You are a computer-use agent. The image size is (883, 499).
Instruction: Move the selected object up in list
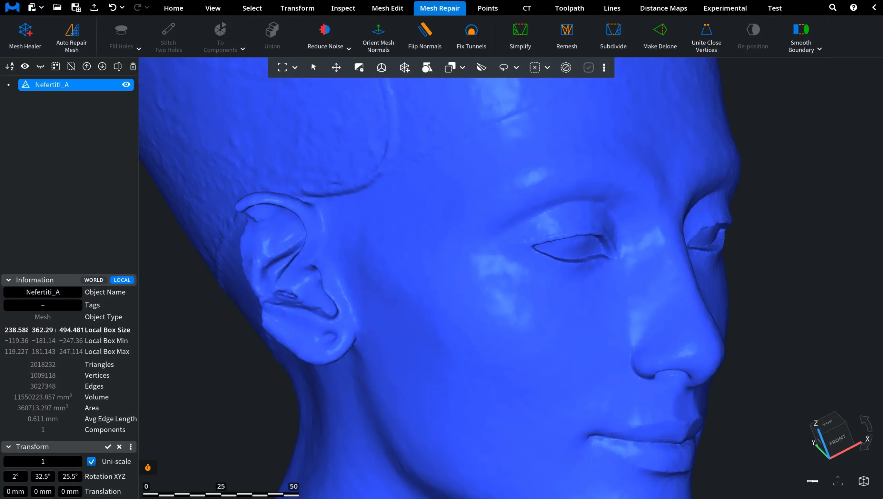[x=87, y=66]
